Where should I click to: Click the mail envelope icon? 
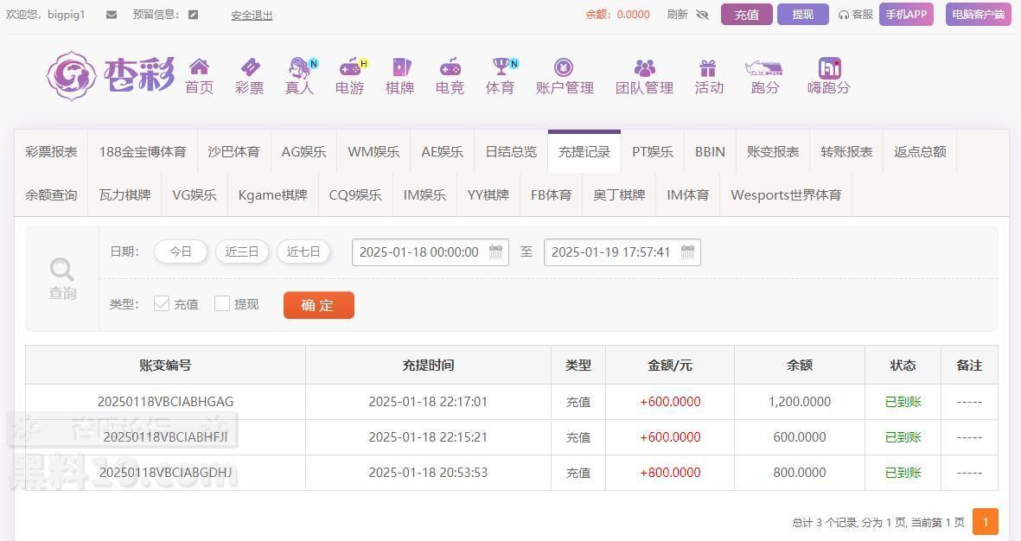(x=112, y=15)
